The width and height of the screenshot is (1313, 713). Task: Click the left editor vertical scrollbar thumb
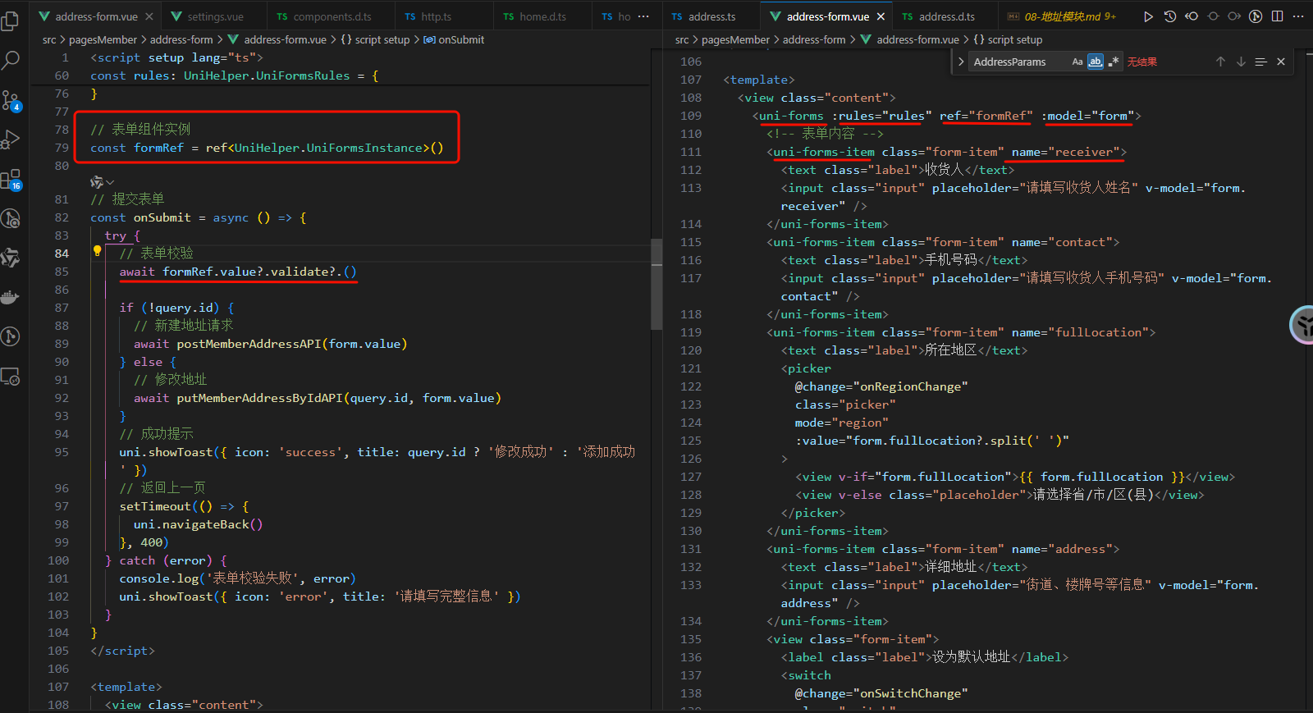tap(656, 284)
